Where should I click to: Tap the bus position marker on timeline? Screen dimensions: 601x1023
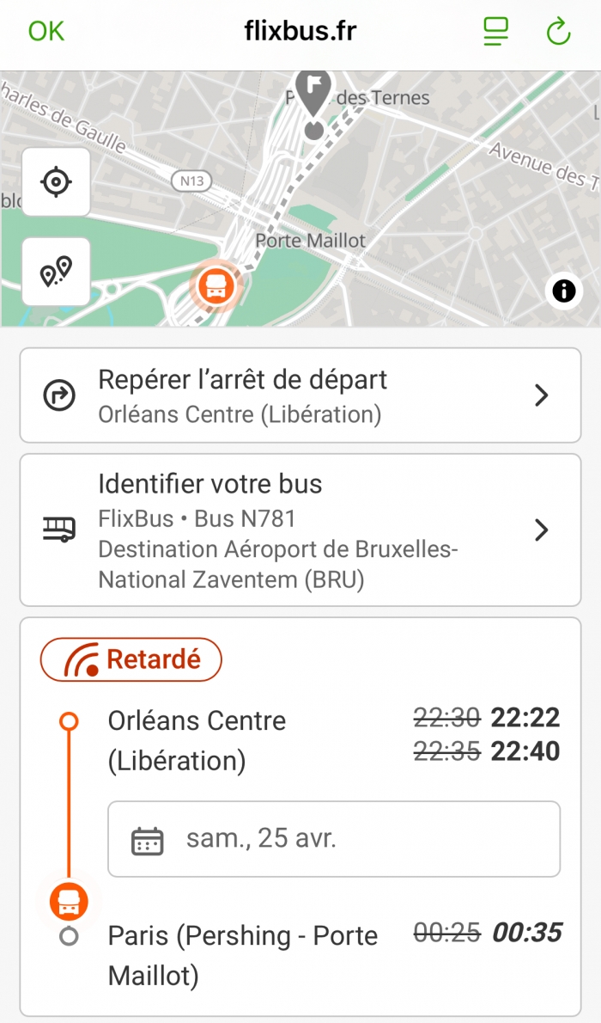(x=69, y=902)
